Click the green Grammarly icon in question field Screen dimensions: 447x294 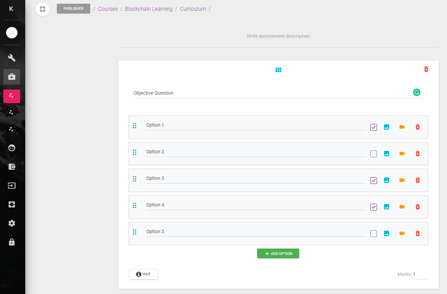[x=417, y=92]
